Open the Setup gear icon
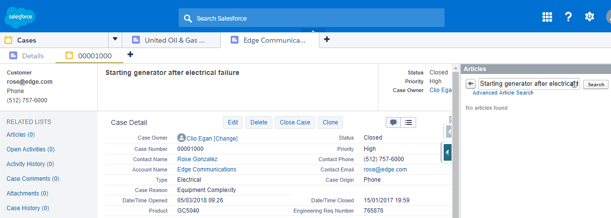The image size is (611, 218). click(x=589, y=17)
